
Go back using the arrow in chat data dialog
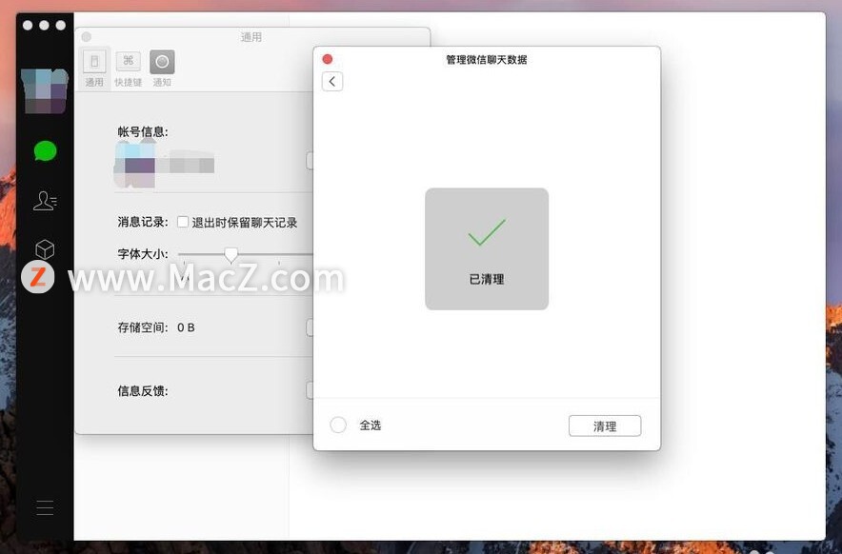332,82
